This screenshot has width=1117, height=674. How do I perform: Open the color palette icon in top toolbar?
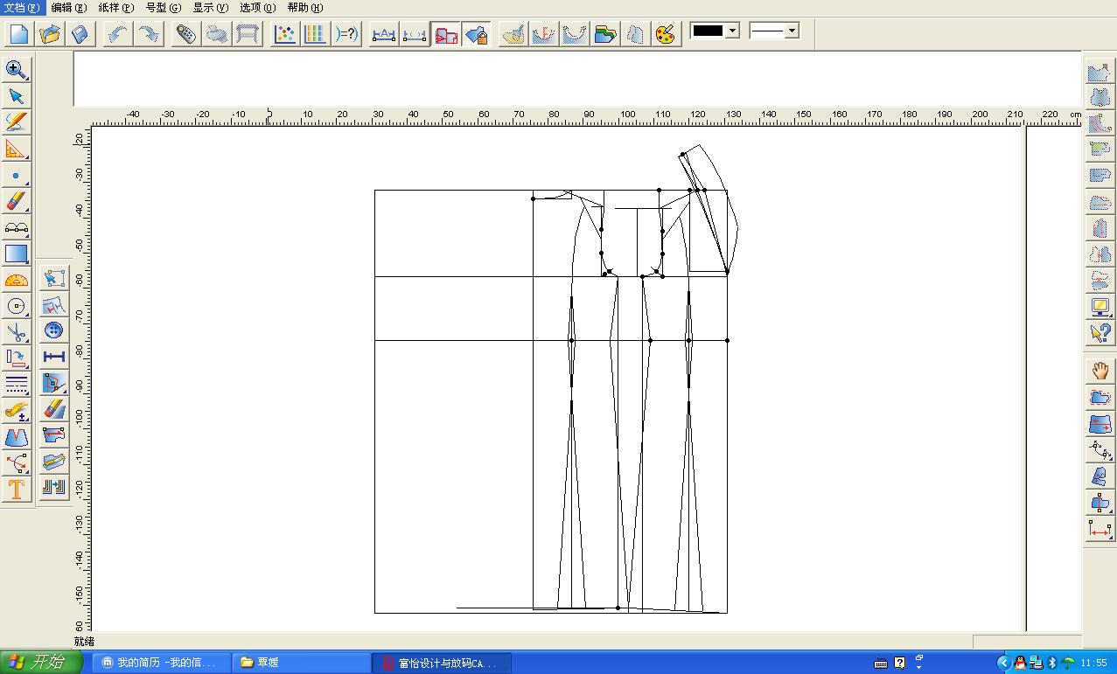(x=665, y=34)
